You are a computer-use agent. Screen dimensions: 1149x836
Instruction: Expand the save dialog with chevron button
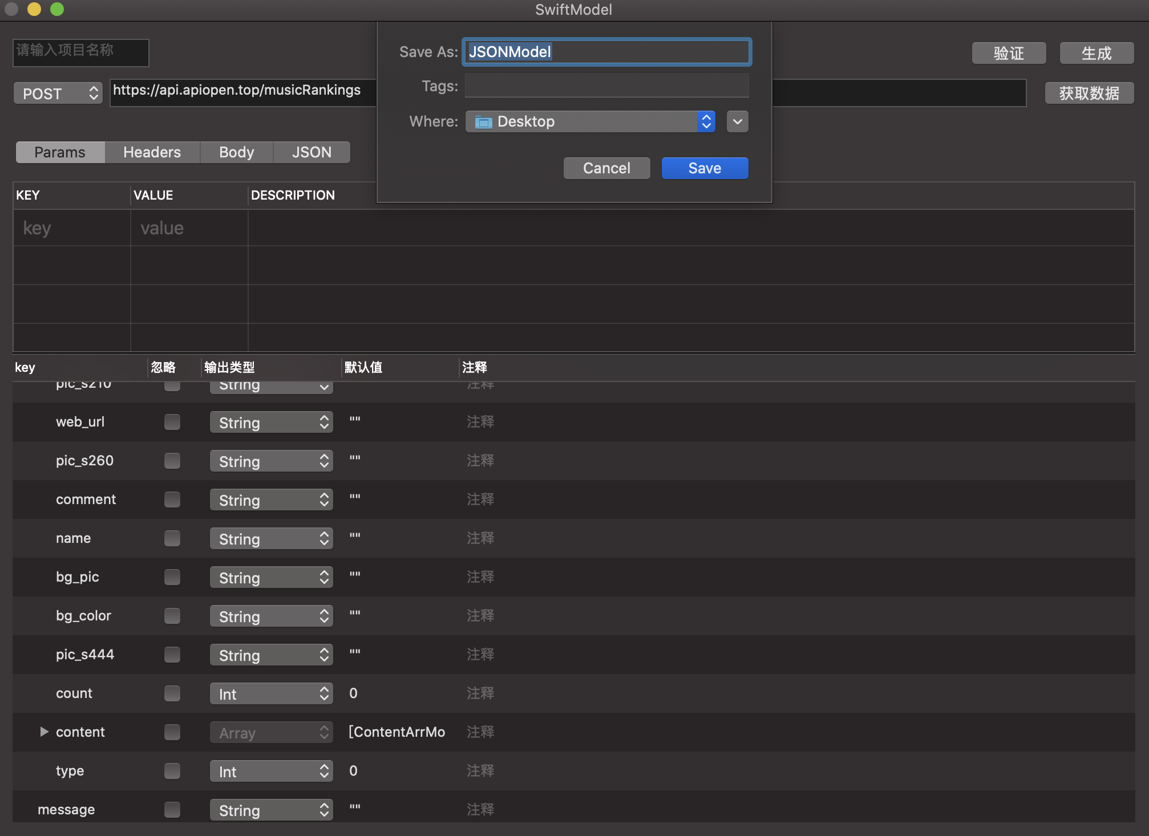click(737, 121)
